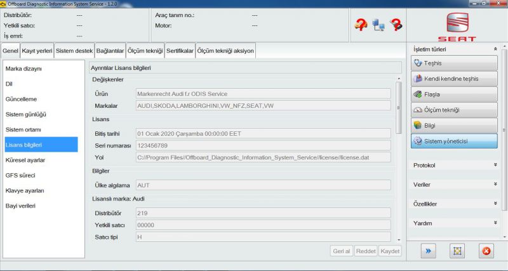
Task: Expand the Veriler section
Action: pyautogui.click(x=495, y=184)
